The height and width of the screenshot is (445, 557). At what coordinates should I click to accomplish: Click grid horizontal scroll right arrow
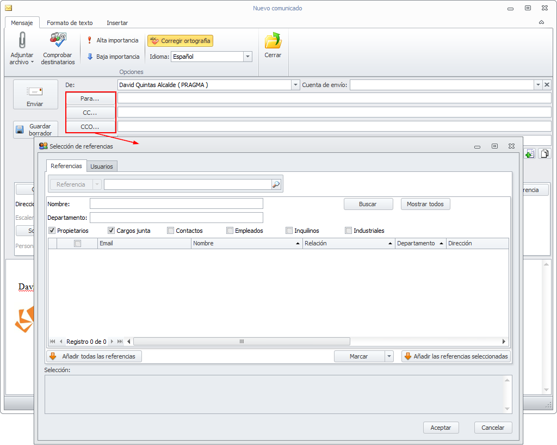tap(504, 341)
